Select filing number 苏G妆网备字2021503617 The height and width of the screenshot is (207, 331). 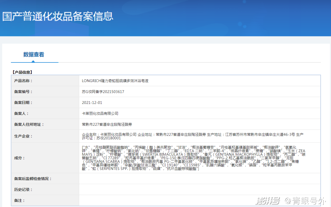tap(103, 92)
